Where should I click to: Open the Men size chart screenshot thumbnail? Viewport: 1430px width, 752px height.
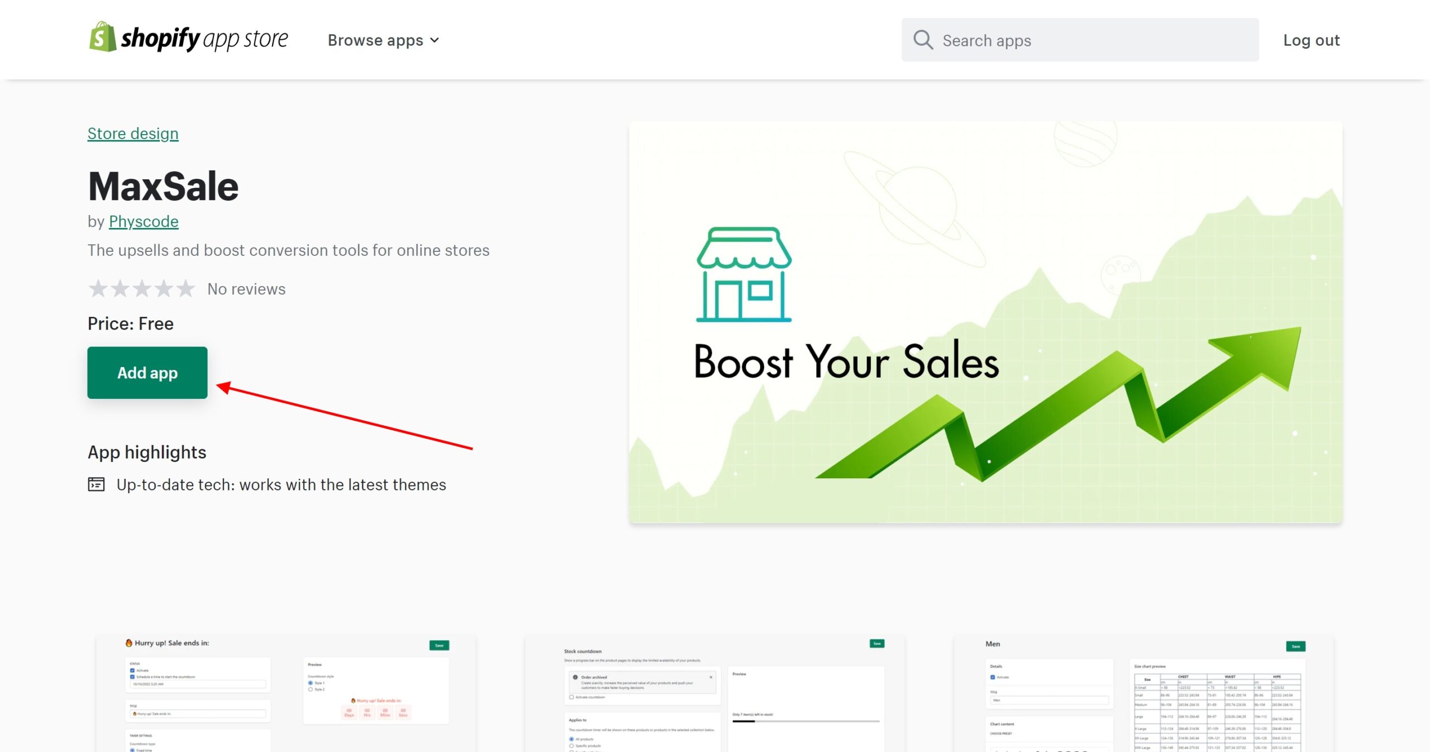1144,693
